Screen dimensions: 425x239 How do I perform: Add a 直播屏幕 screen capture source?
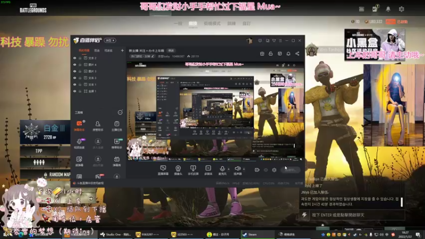(163, 170)
